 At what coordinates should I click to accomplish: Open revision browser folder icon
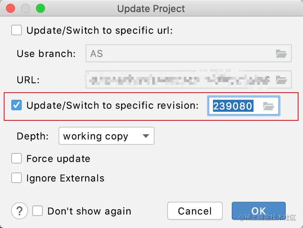point(268,106)
